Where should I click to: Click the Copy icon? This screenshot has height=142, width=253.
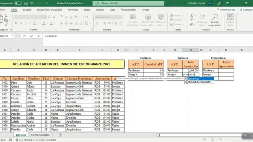click(6, 20)
